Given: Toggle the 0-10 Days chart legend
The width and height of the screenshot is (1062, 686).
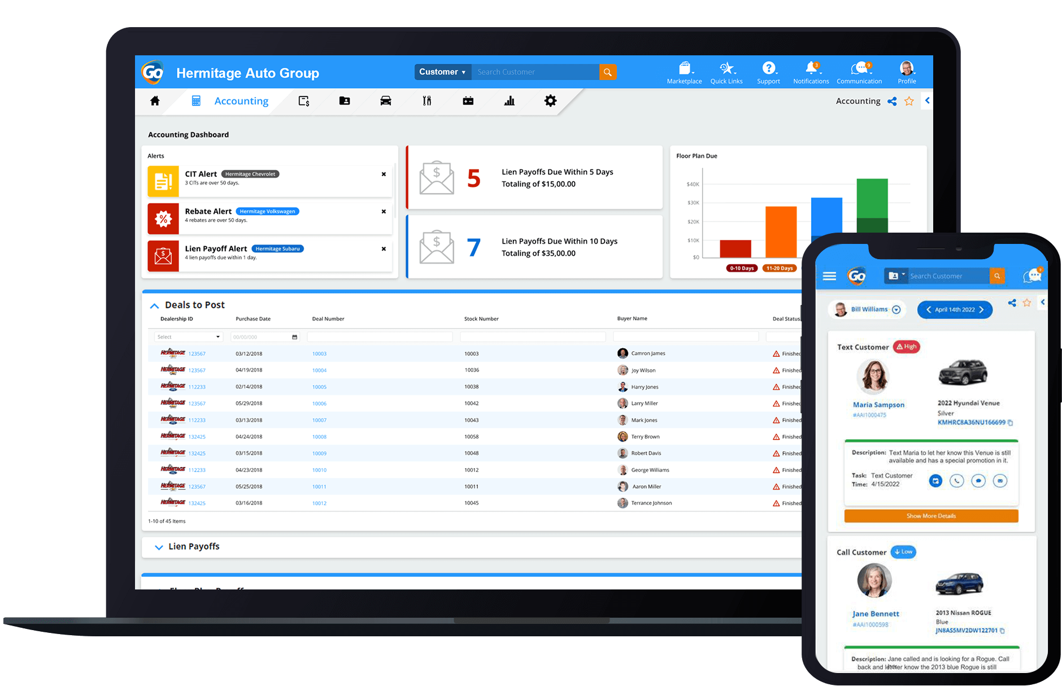Looking at the screenshot, I should click(742, 268).
